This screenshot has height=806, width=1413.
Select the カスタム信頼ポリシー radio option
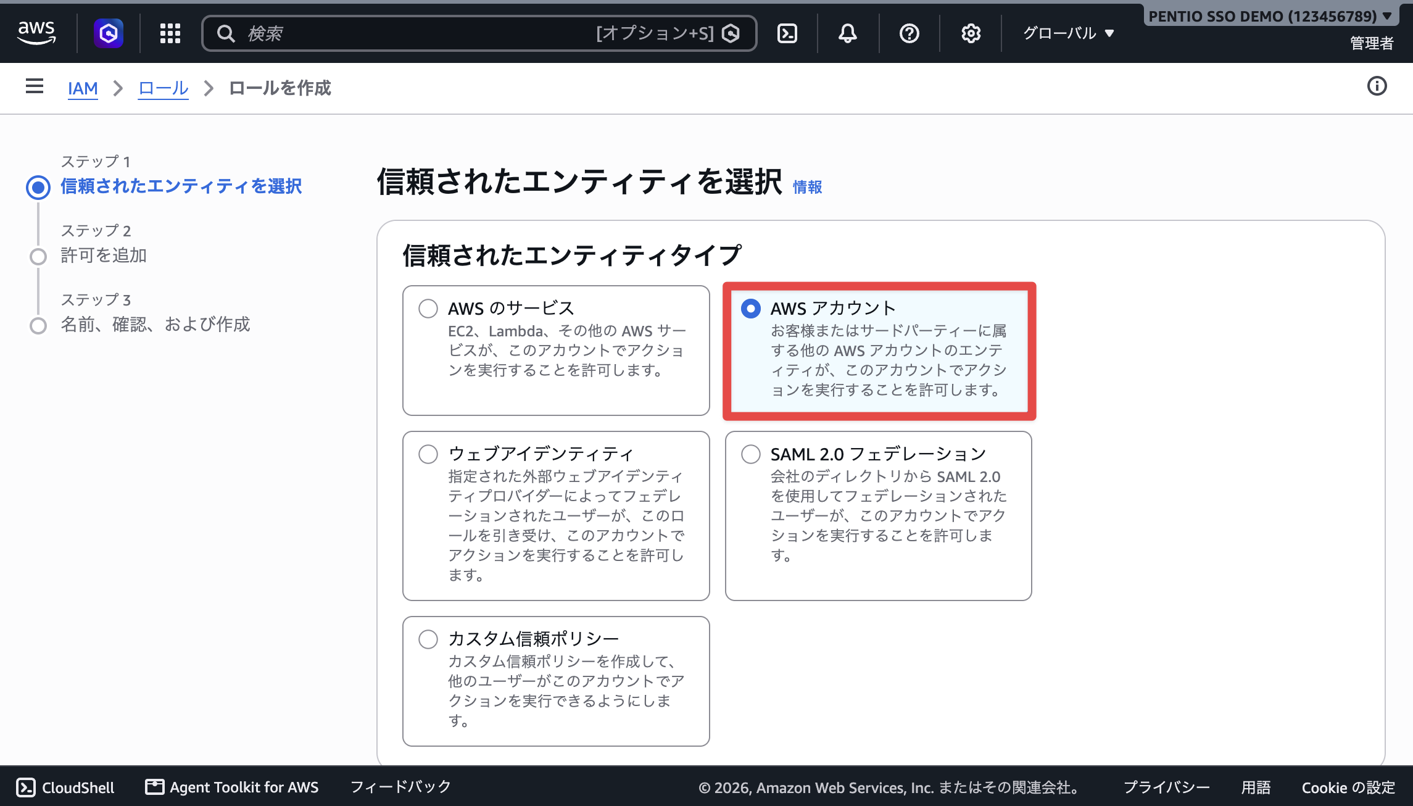pyautogui.click(x=428, y=639)
